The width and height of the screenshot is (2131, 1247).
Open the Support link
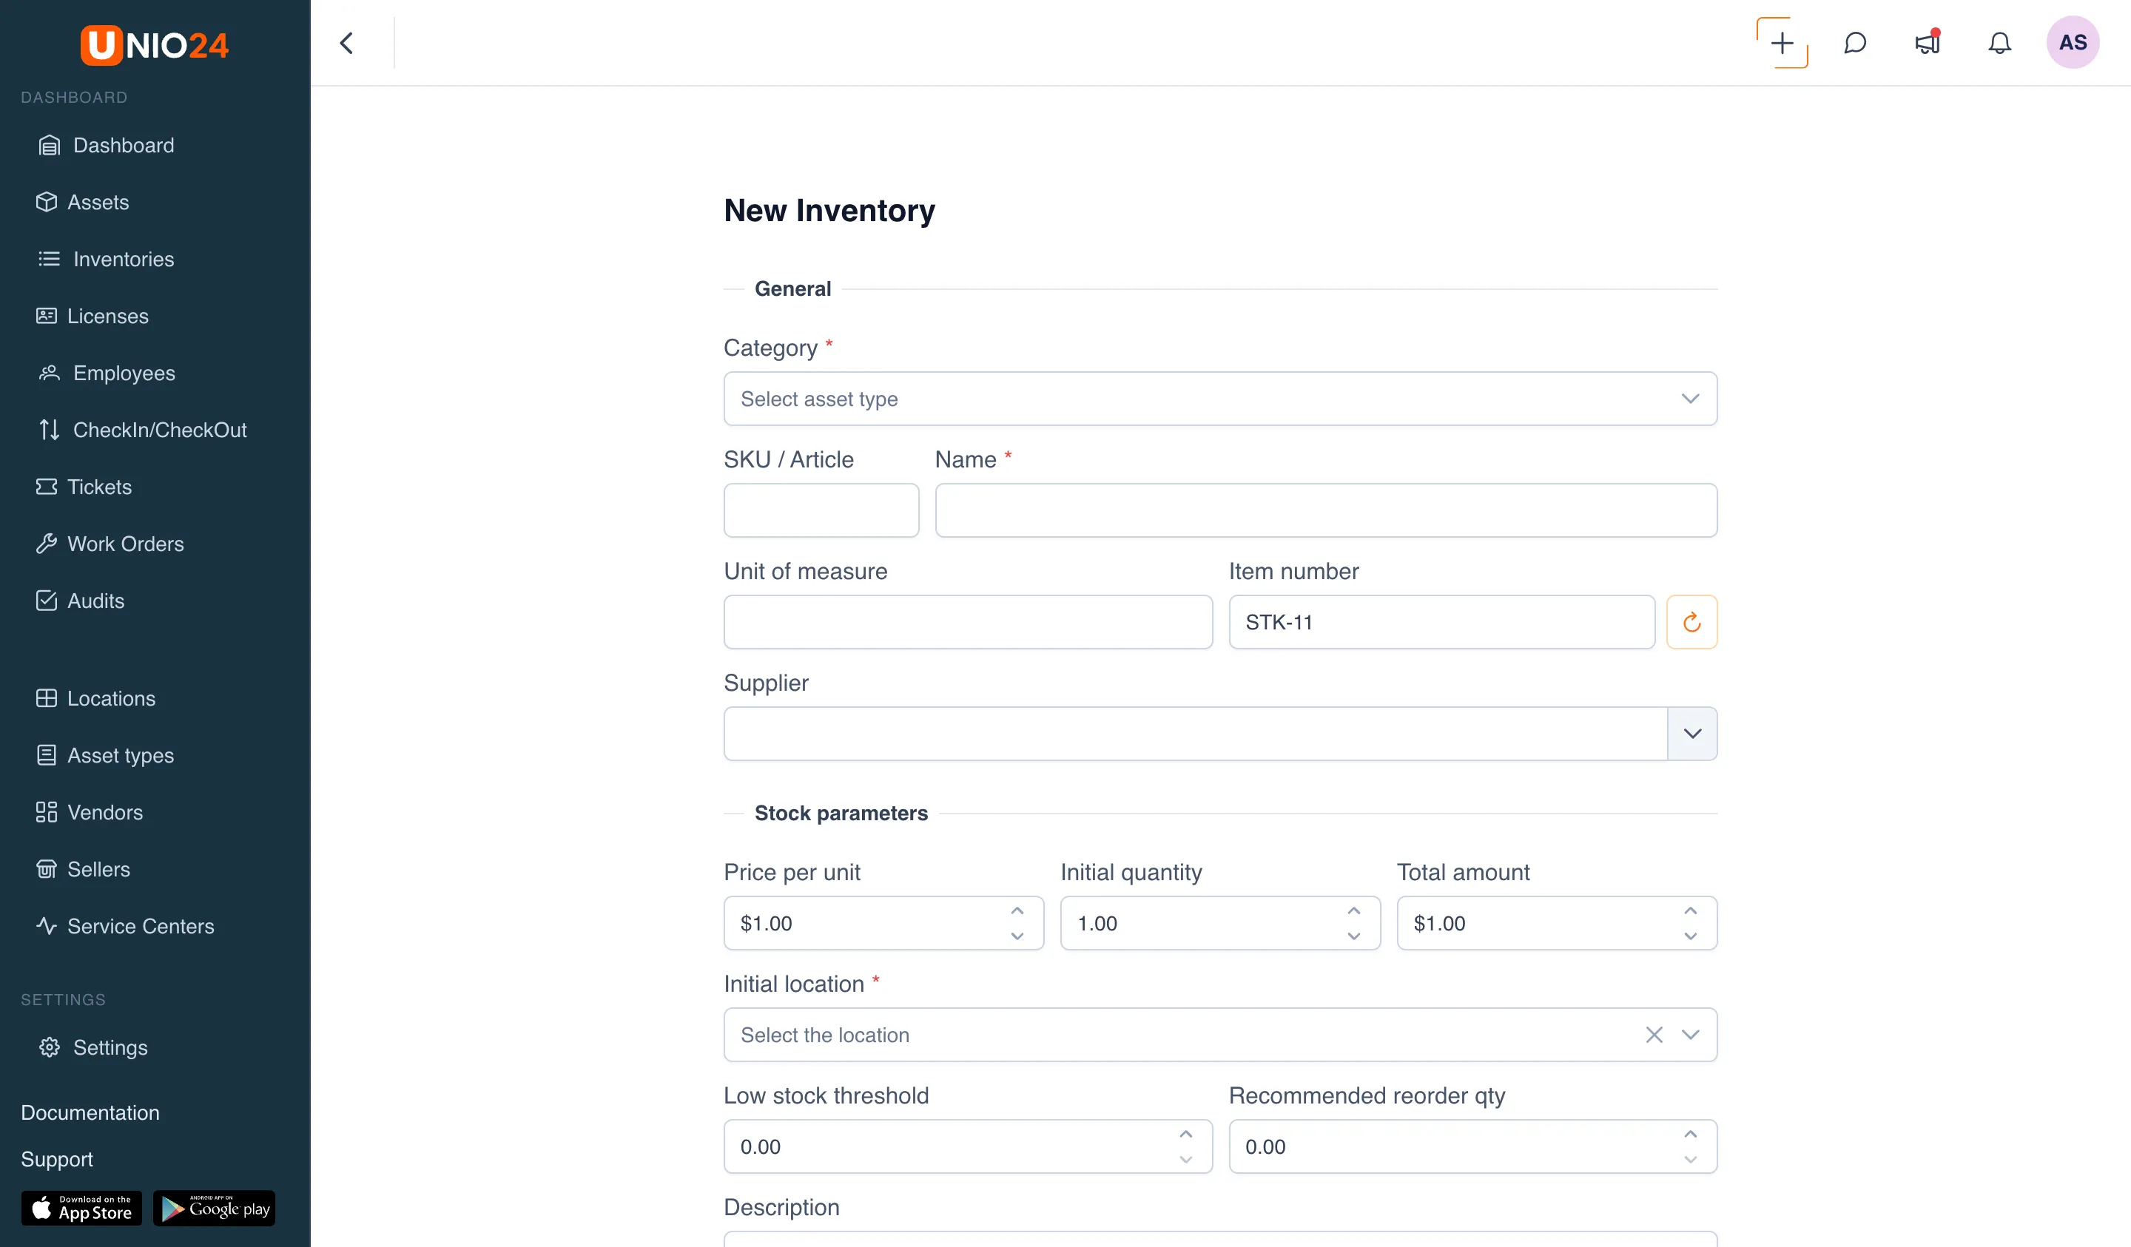tap(57, 1159)
